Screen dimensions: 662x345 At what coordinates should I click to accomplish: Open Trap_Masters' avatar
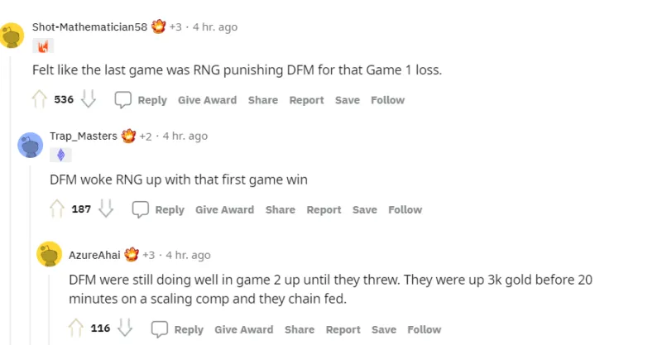(x=31, y=146)
